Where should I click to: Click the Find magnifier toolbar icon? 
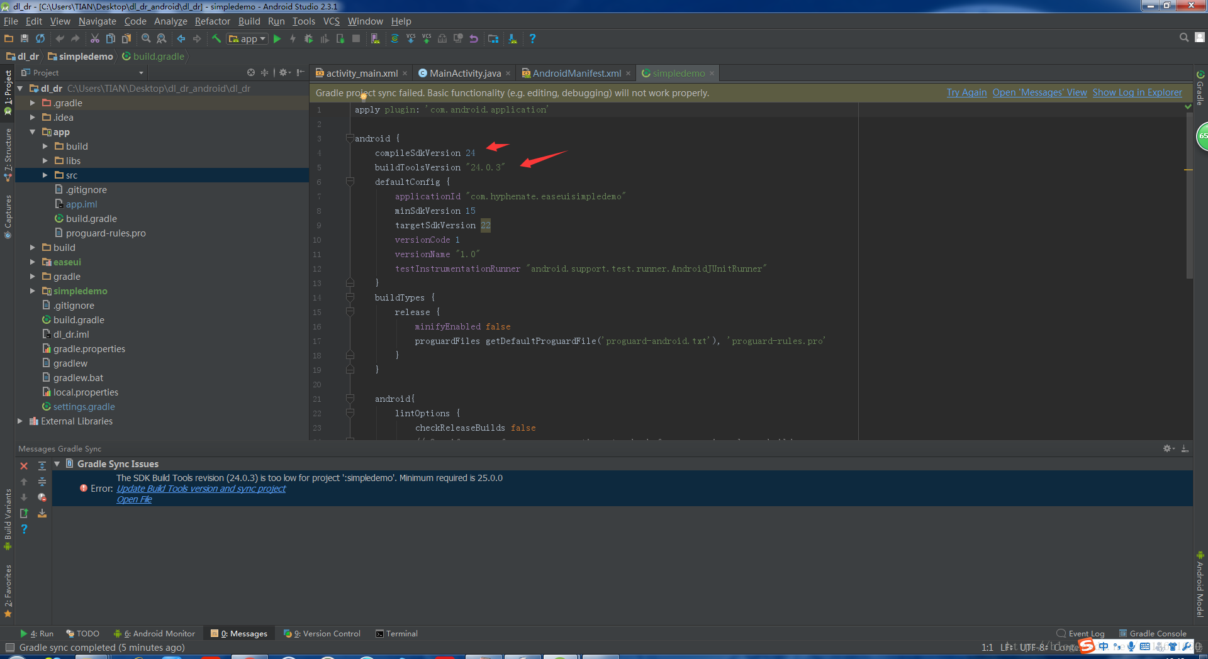tap(146, 38)
